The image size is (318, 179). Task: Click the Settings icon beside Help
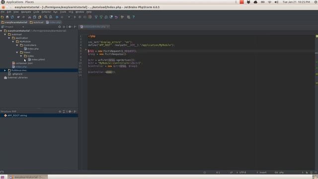click(129, 17)
